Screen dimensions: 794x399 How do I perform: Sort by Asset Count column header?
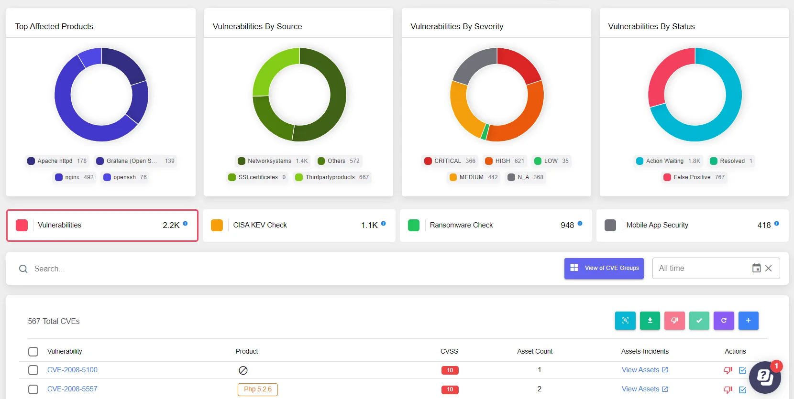(x=535, y=351)
